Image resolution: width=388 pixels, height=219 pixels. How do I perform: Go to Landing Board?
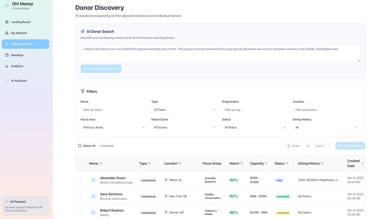click(26, 22)
